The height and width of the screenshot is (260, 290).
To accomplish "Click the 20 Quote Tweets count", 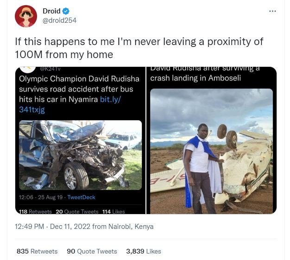I will point(77,211).
